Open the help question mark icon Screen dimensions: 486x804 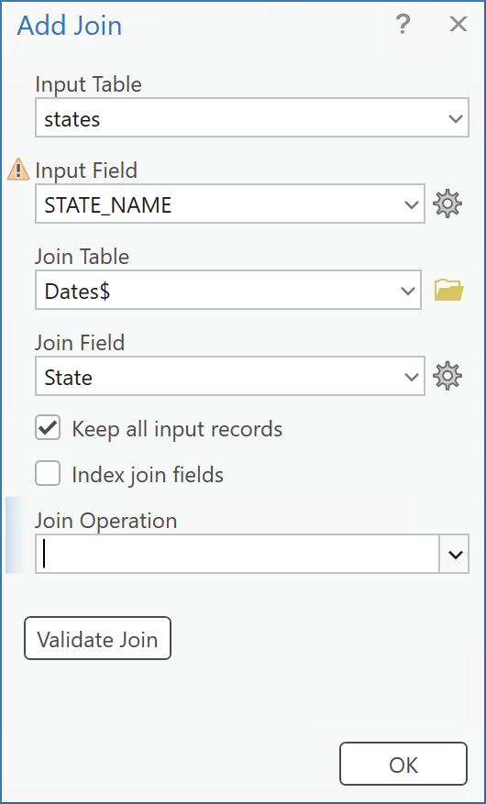pos(403,24)
